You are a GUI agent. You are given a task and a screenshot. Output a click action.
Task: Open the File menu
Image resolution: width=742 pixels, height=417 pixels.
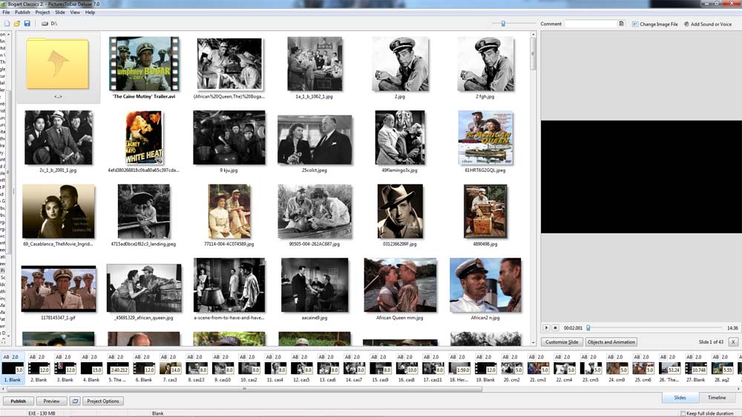pyautogui.click(x=6, y=13)
